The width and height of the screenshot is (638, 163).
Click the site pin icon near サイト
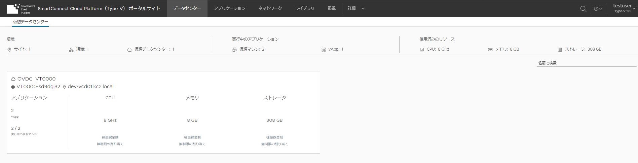pos(9,50)
